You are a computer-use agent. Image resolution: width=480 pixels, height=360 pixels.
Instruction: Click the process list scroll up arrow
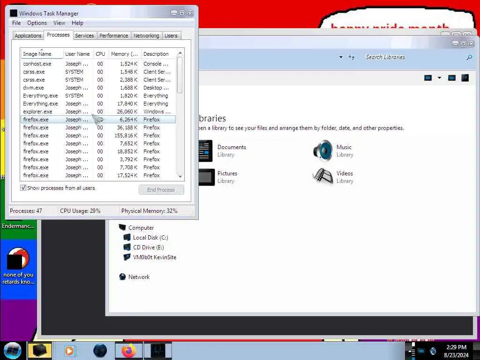[180, 52]
